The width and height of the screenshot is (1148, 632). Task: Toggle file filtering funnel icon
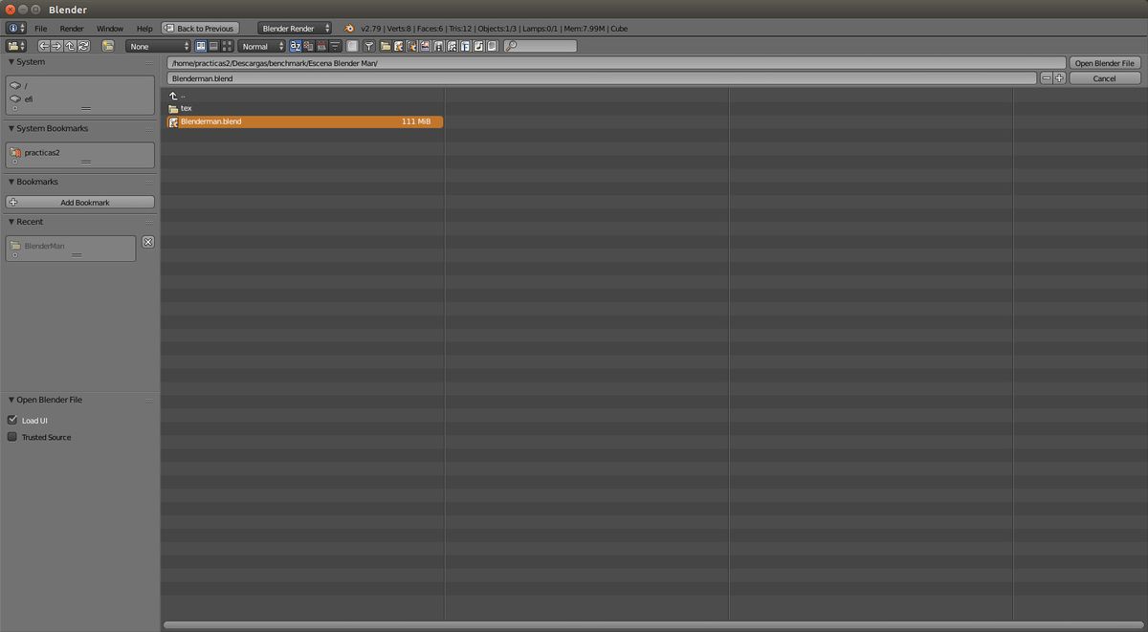click(368, 46)
